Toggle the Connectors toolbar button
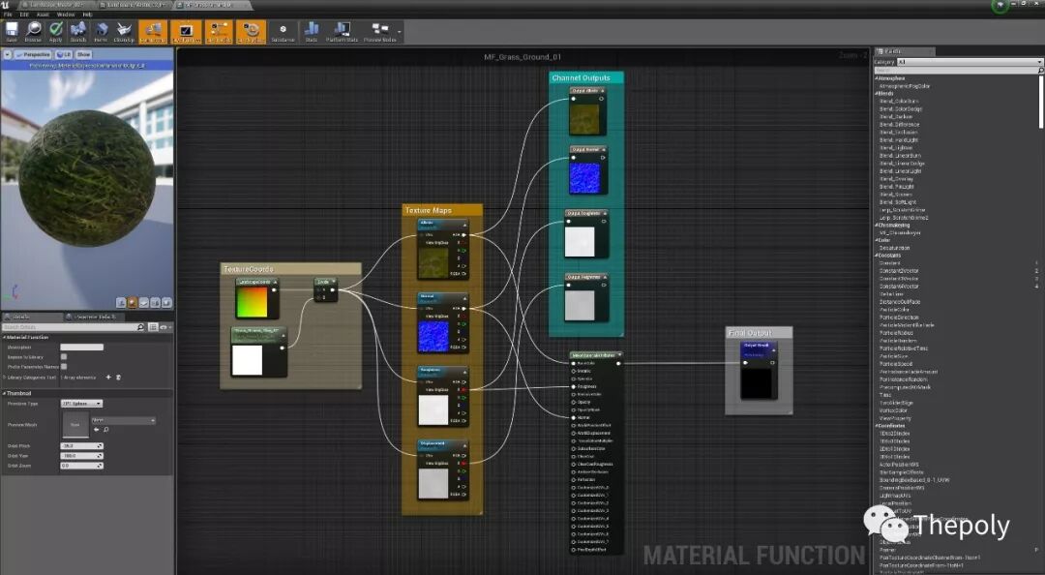The height and width of the screenshot is (575, 1045). click(x=153, y=31)
